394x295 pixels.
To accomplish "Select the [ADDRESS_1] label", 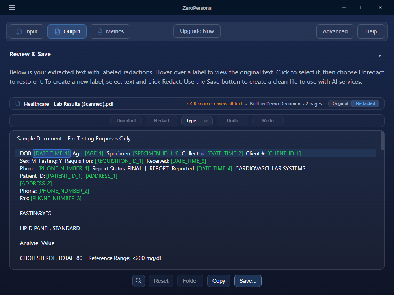I will (102, 176).
